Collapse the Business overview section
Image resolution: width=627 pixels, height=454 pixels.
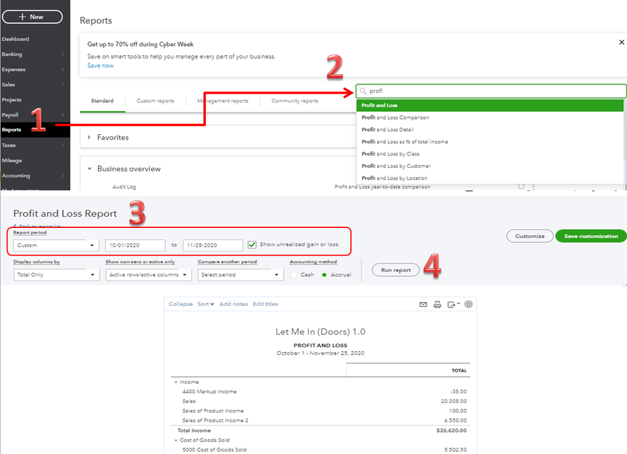pos(90,169)
